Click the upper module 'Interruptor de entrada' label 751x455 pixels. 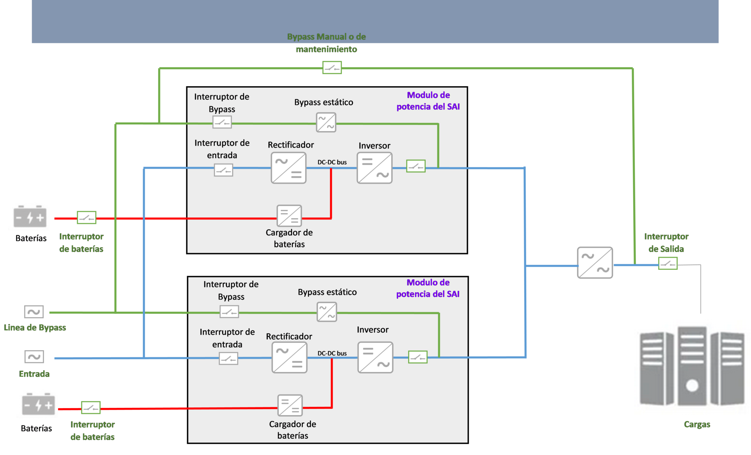point(222,149)
